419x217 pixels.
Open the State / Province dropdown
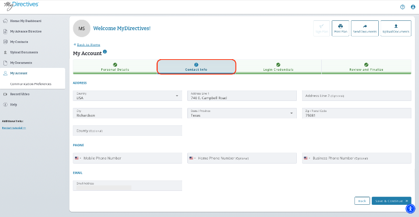point(242,113)
